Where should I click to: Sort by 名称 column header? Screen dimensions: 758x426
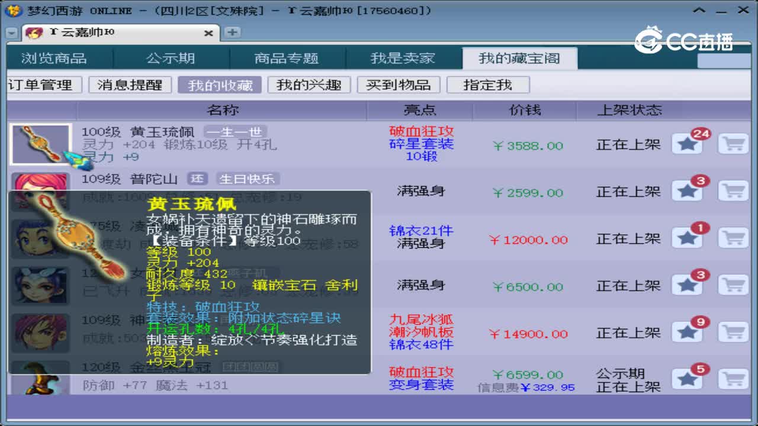223,110
